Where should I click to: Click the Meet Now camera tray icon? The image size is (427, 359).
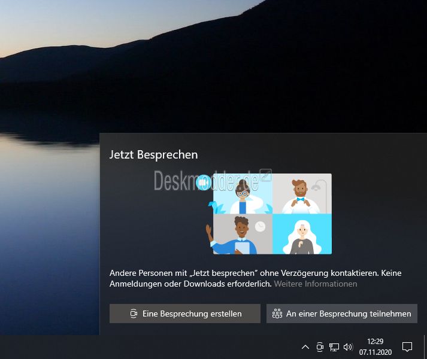320,347
